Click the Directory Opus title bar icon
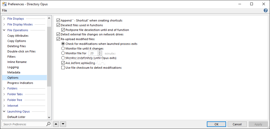Image resolution: width=270 pixels, height=129 pixels. pyautogui.click(x=4, y=4)
